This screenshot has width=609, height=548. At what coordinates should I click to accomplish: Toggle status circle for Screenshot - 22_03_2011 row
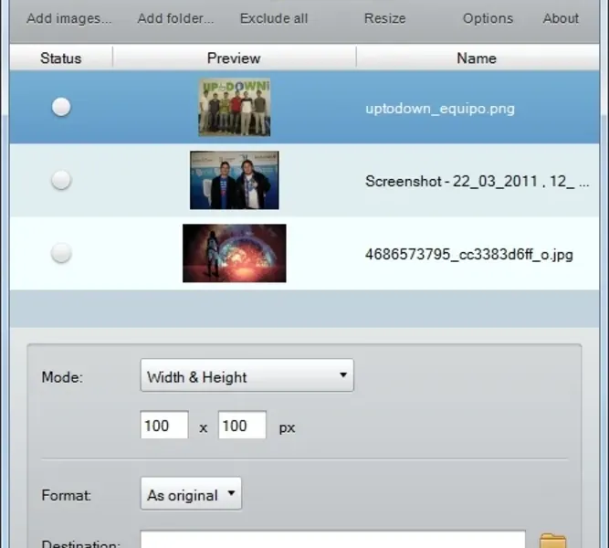tap(61, 180)
